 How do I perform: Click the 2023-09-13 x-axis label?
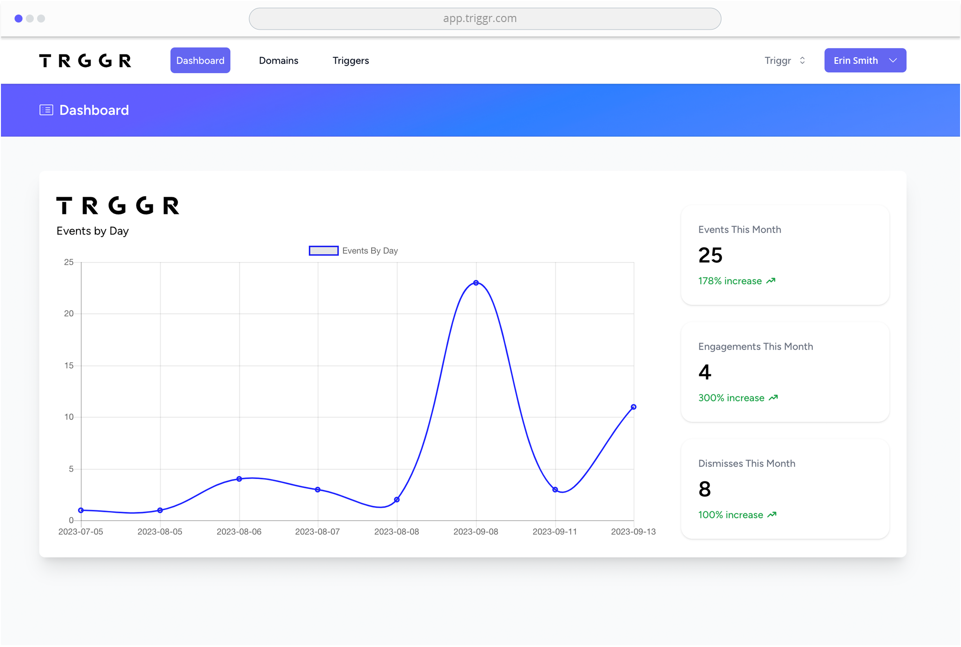point(633,532)
